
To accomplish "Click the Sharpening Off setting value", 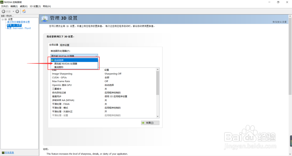I will pyautogui.click(x=113, y=74).
